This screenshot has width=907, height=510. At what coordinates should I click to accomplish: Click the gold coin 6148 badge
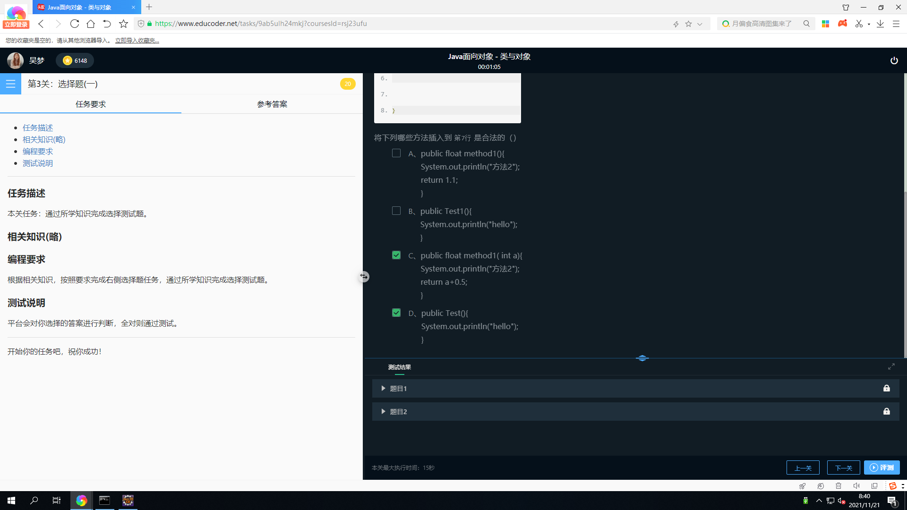(74, 60)
